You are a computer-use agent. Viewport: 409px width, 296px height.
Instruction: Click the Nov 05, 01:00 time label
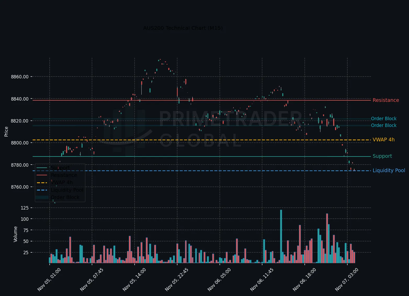tap(49, 280)
